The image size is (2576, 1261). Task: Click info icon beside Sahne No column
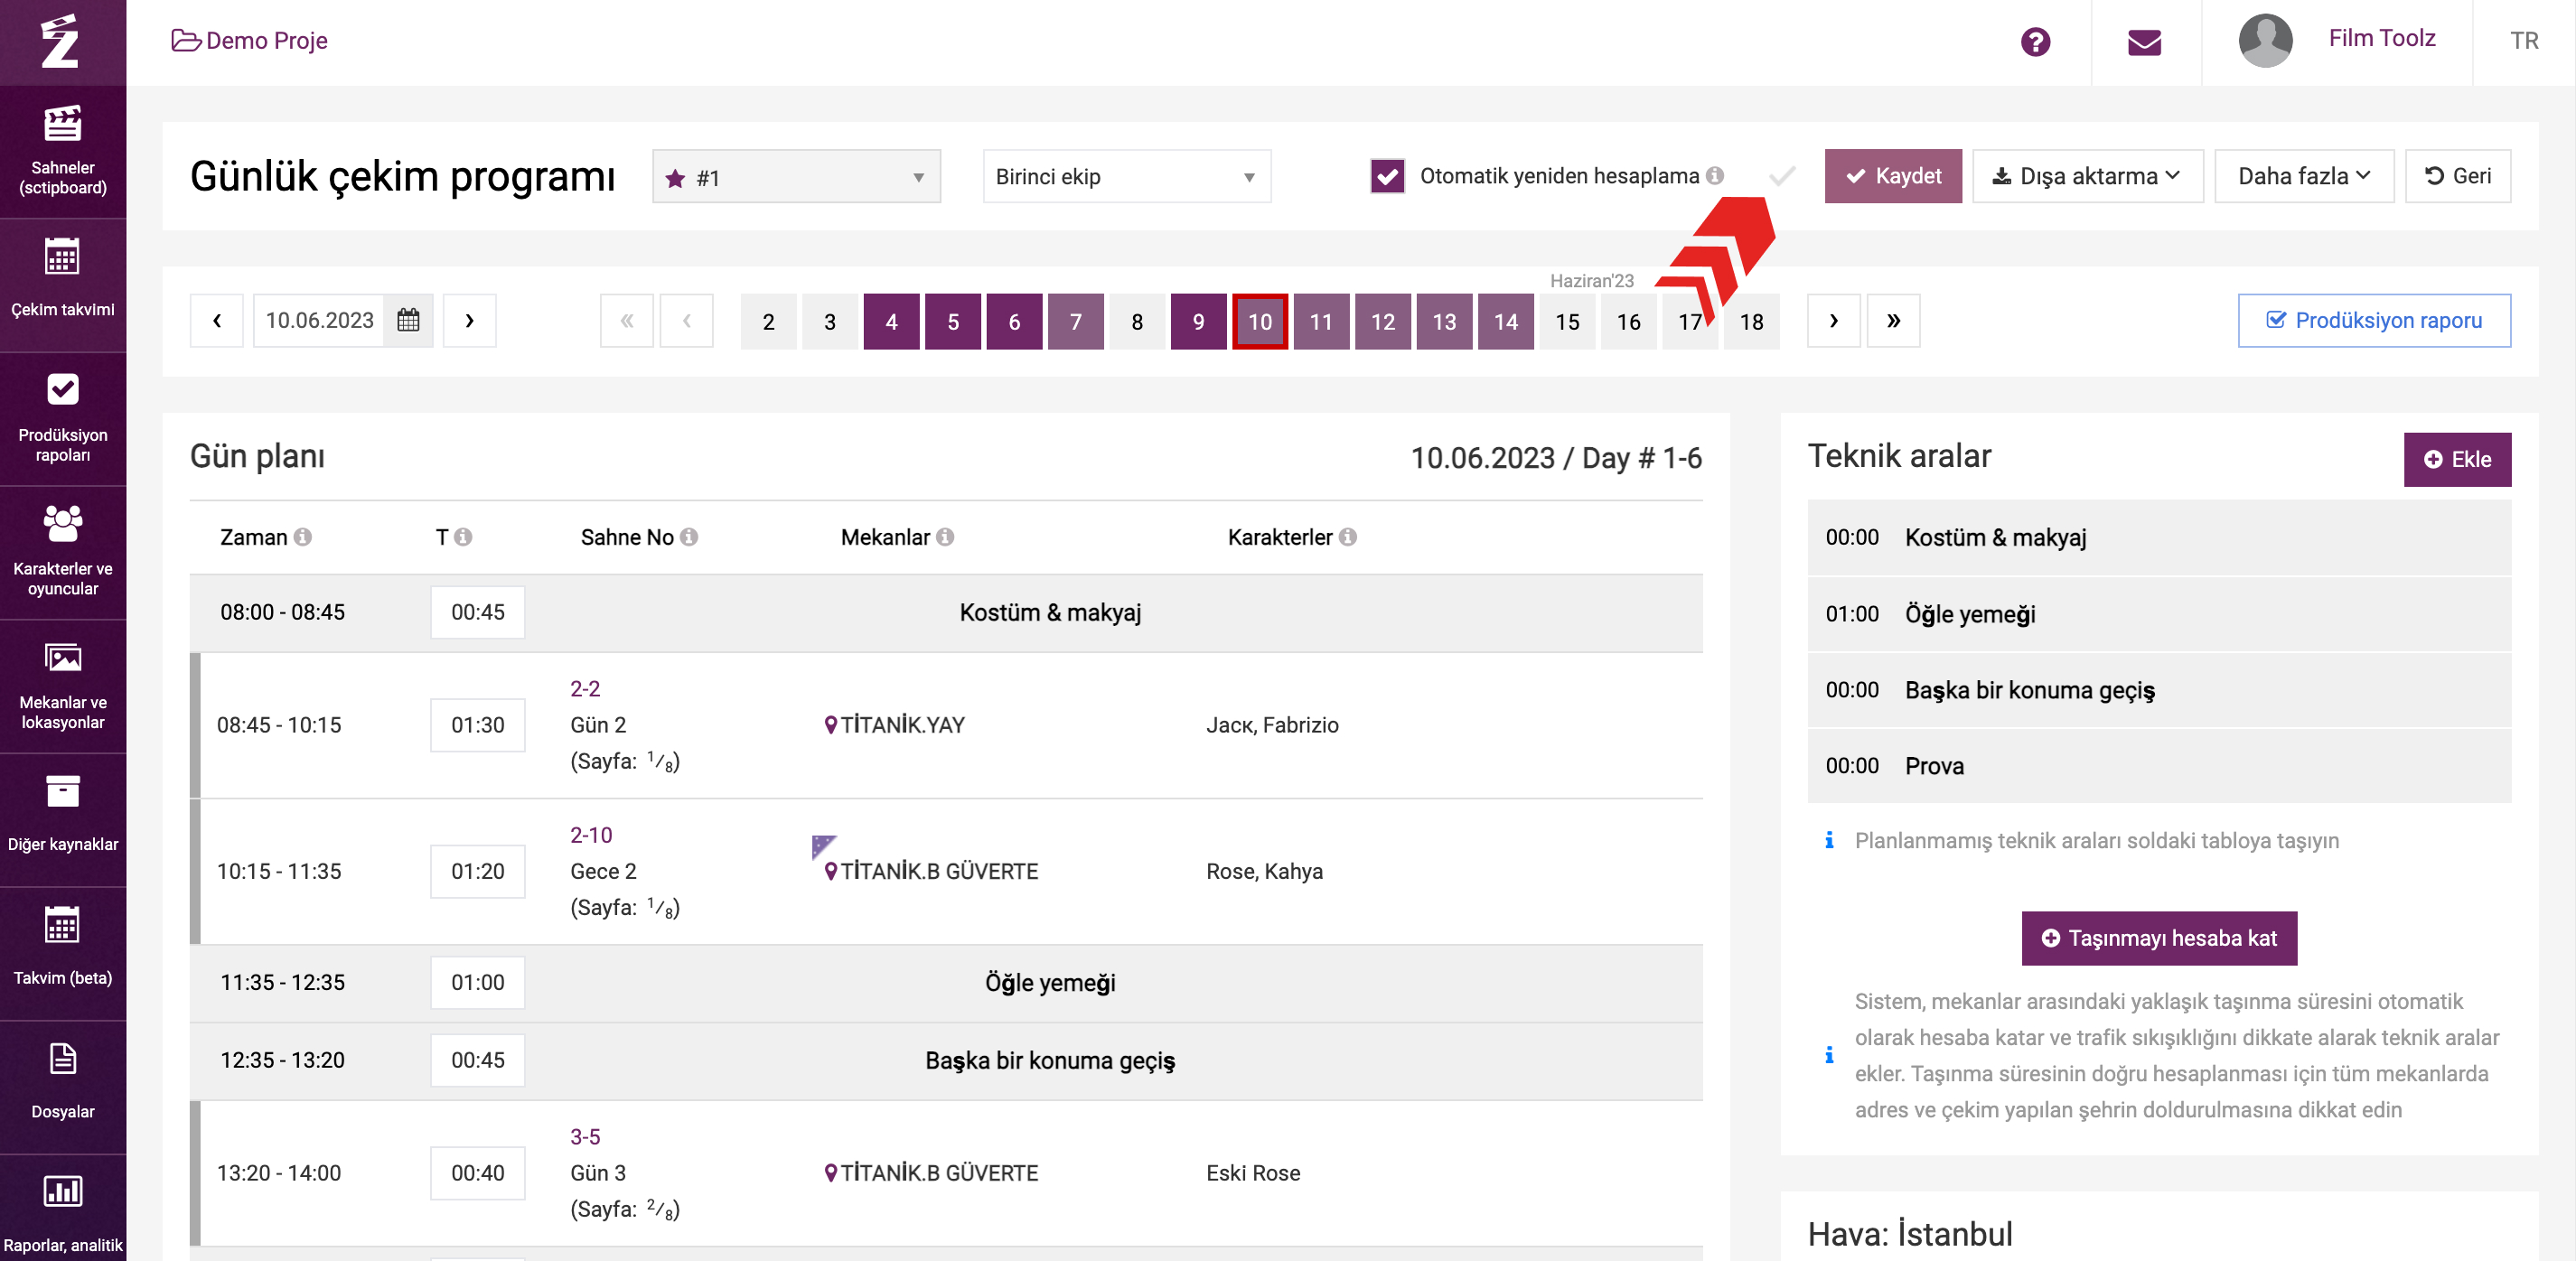click(x=689, y=537)
